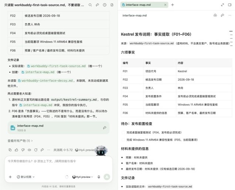Dislike the reply with thumbs down
Image resolution: width=235 pixels, height=190 pixels.
tap(23, 150)
